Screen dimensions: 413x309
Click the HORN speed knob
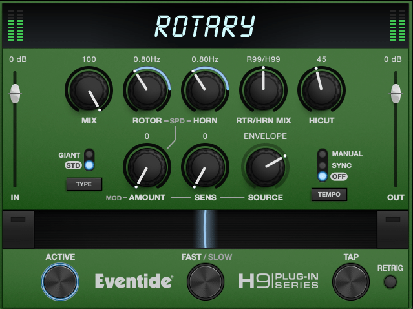coord(205,91)
